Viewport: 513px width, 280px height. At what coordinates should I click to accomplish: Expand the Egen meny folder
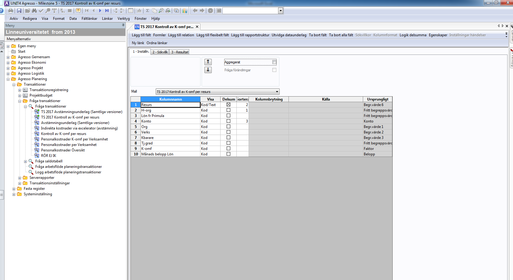click(x=8, y=46)
